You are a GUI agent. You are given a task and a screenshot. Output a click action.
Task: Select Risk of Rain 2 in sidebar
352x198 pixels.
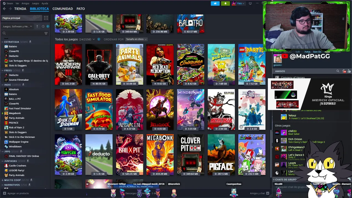tap(16, 127)
